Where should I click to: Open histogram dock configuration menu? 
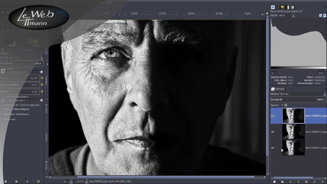coord(325,7)
